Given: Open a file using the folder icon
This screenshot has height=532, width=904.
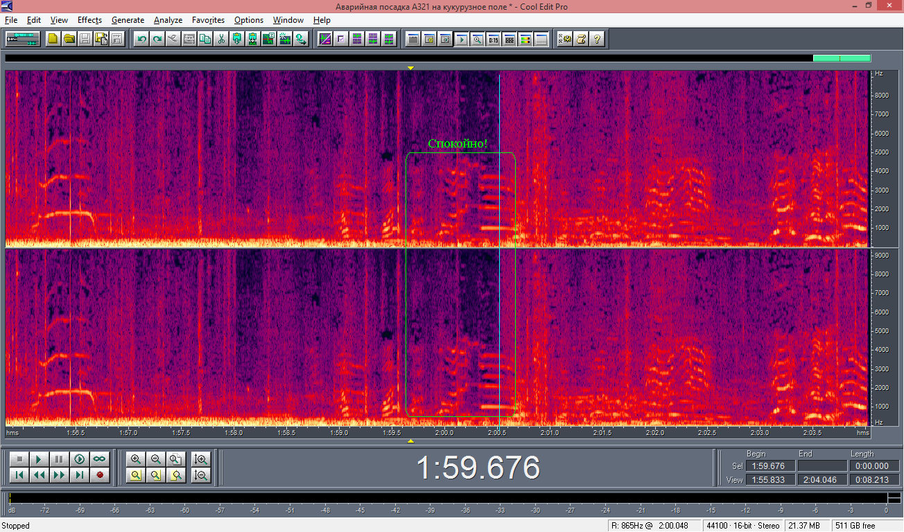Looking at the screenshot, I should tap(69, 39).
